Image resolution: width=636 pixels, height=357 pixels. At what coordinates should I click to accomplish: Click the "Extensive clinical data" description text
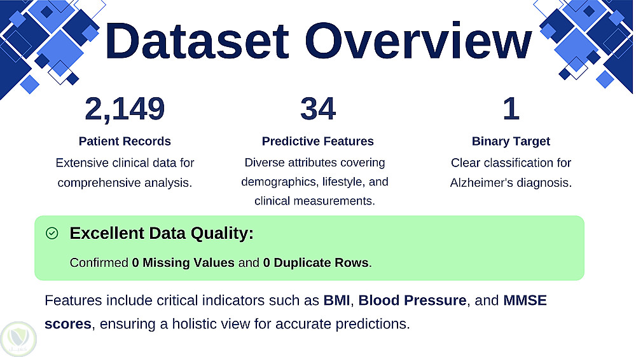tap(125, 163)
